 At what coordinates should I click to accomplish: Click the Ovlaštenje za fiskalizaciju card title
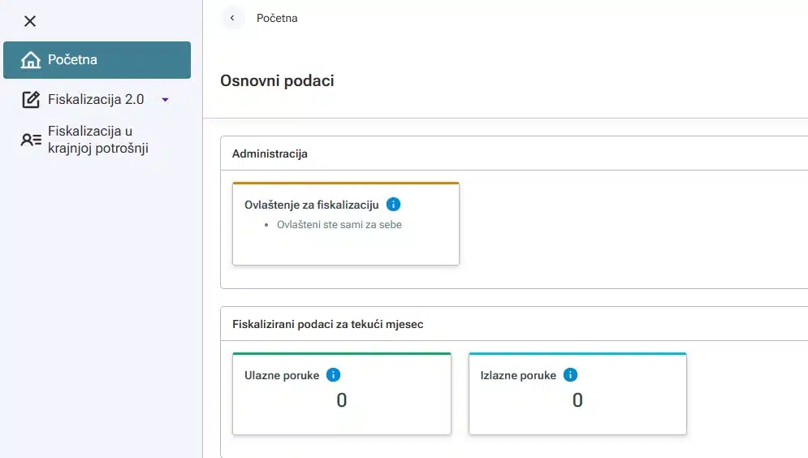(x=312, y=205)
